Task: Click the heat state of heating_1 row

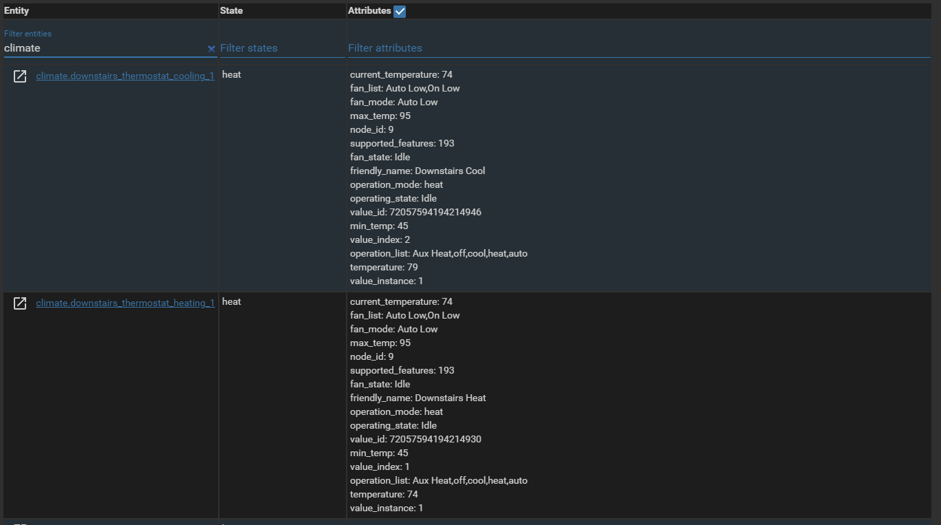Action: pyautogui.click(x=232, y=302)
